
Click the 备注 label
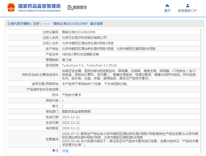55,106
